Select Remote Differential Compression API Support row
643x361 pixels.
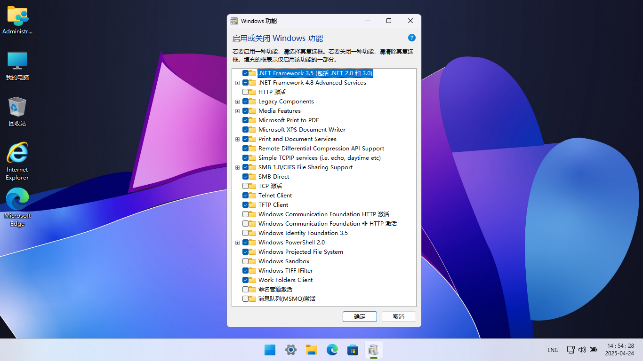(321, 148)
